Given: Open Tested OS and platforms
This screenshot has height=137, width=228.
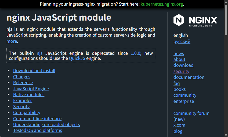Looking at the screenshot, I should [x=38, y=131].
